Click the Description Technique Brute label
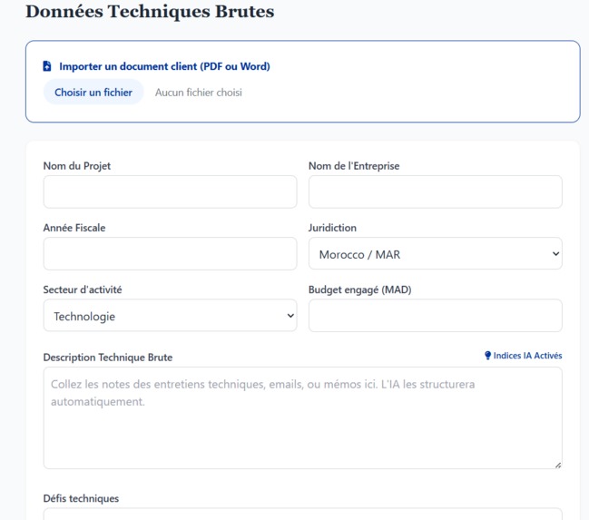 108,358
